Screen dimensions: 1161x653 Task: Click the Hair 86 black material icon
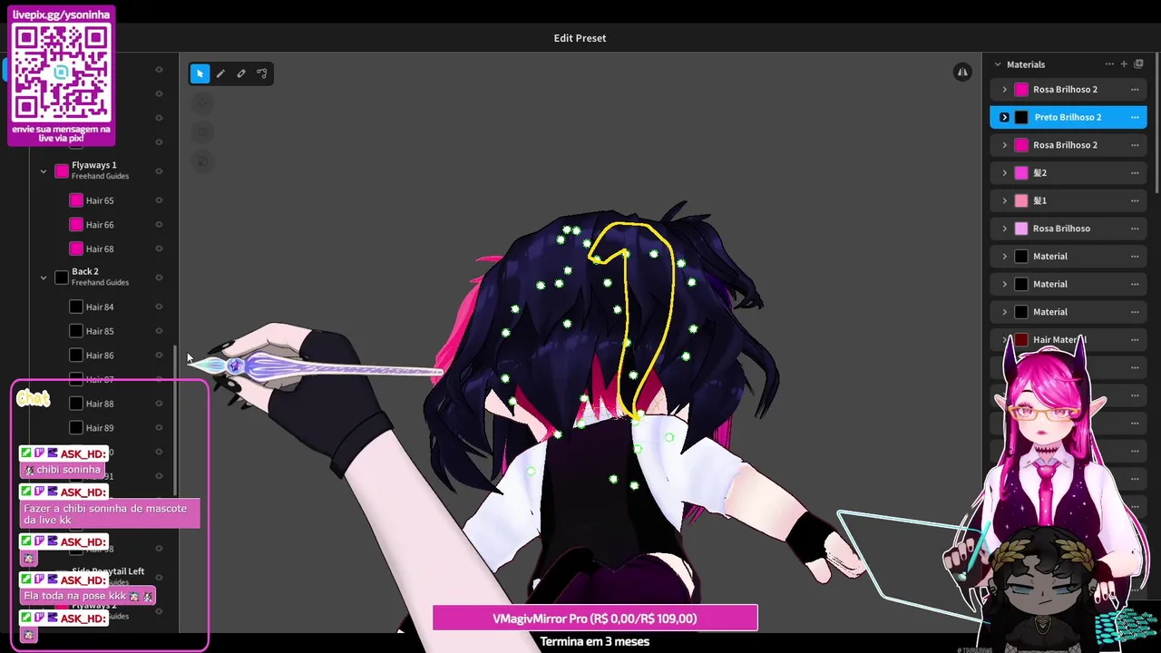pyautogui.click(x=76, y=356)
